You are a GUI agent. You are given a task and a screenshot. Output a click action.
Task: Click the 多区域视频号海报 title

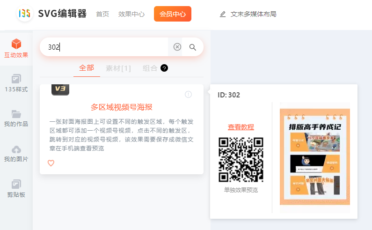pos(122,107)
